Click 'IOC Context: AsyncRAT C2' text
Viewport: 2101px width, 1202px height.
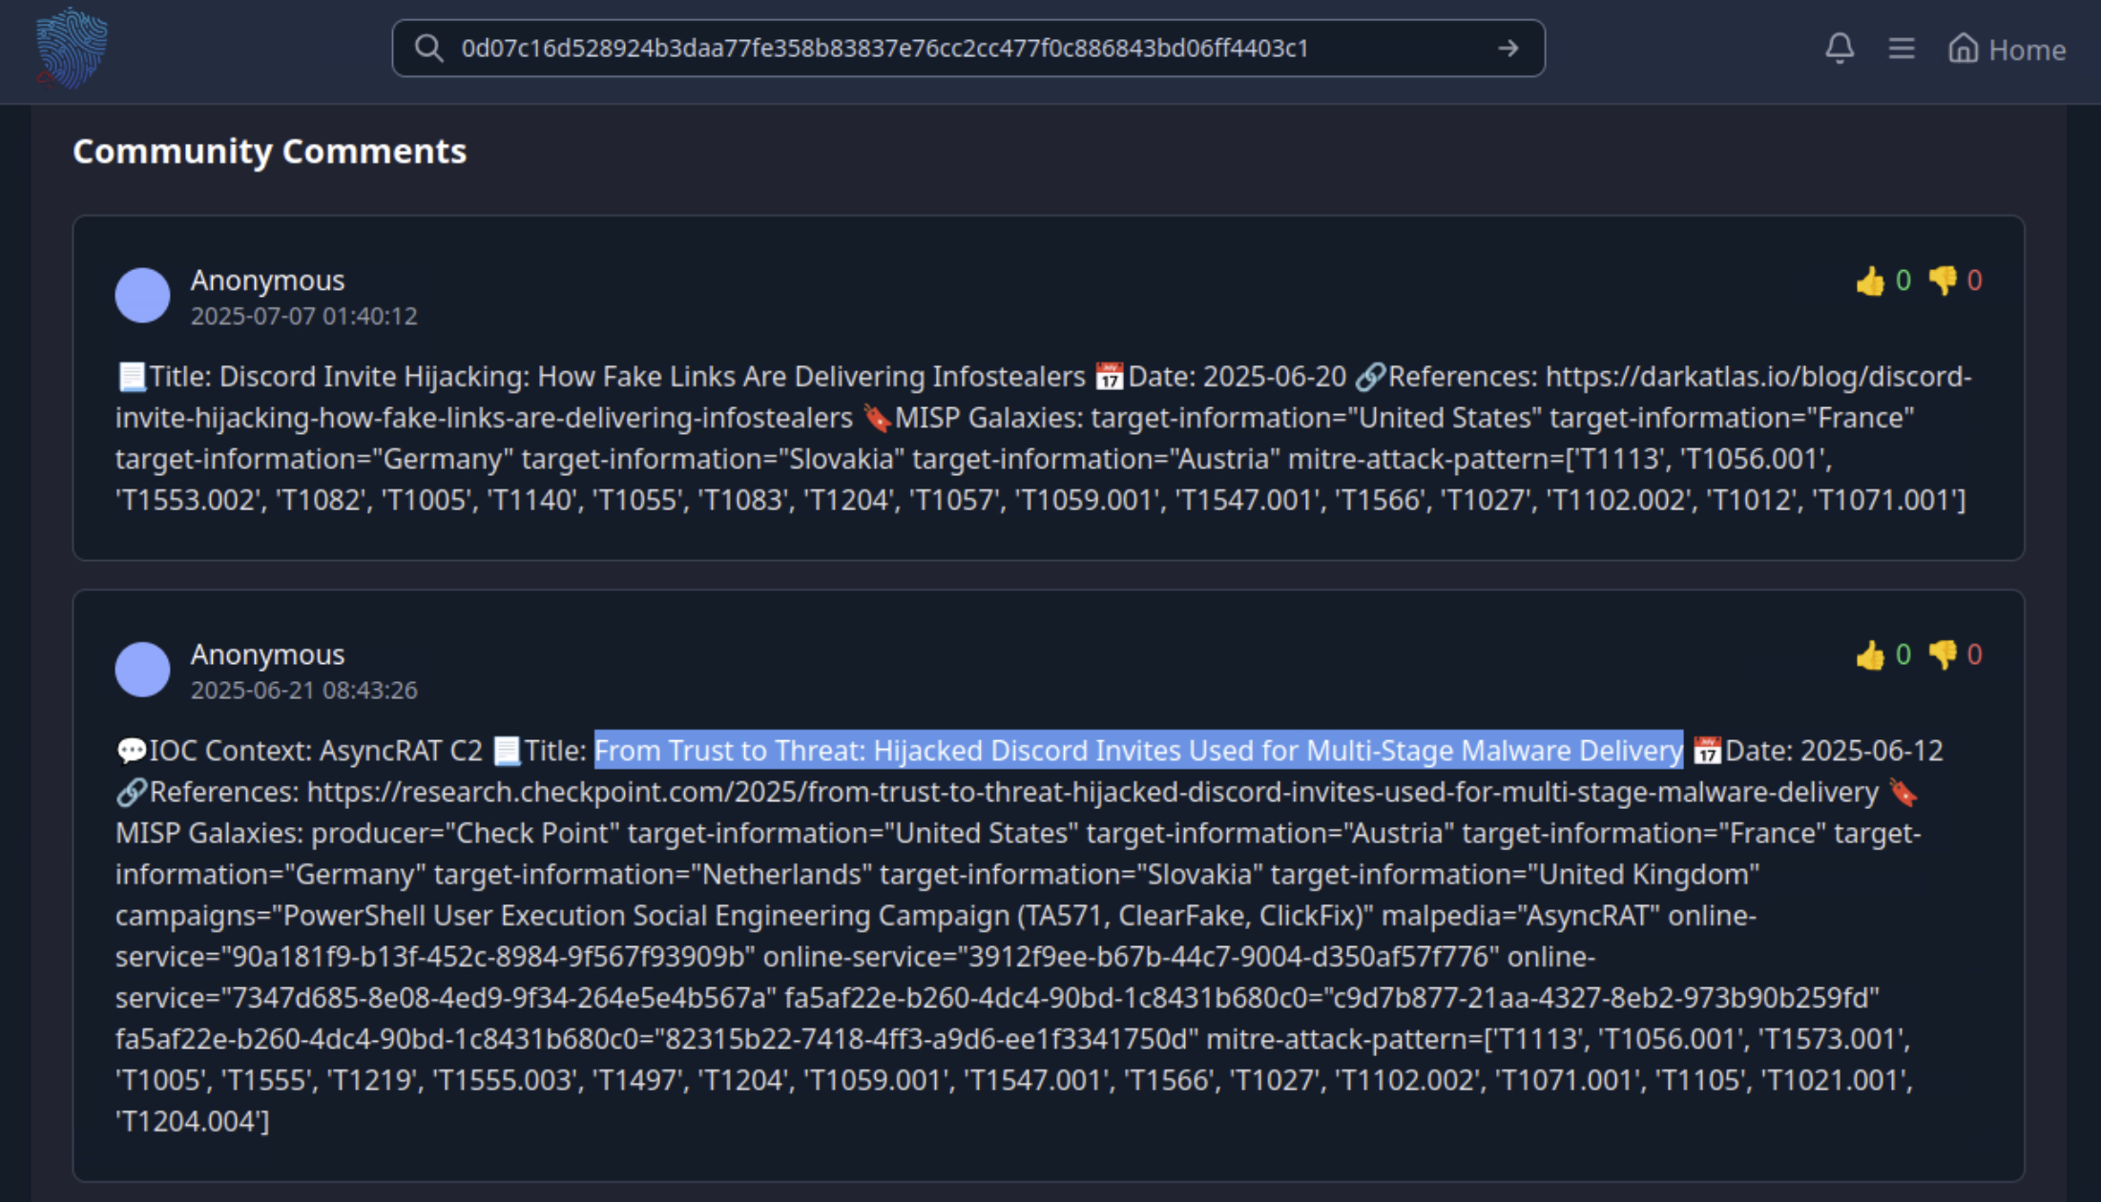coord(316,751)
